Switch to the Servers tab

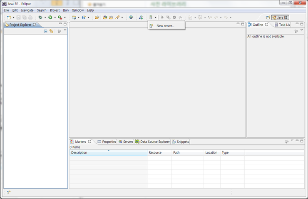[126, 142]
